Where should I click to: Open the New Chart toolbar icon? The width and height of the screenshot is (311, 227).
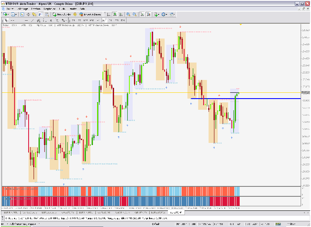[5, 14]
